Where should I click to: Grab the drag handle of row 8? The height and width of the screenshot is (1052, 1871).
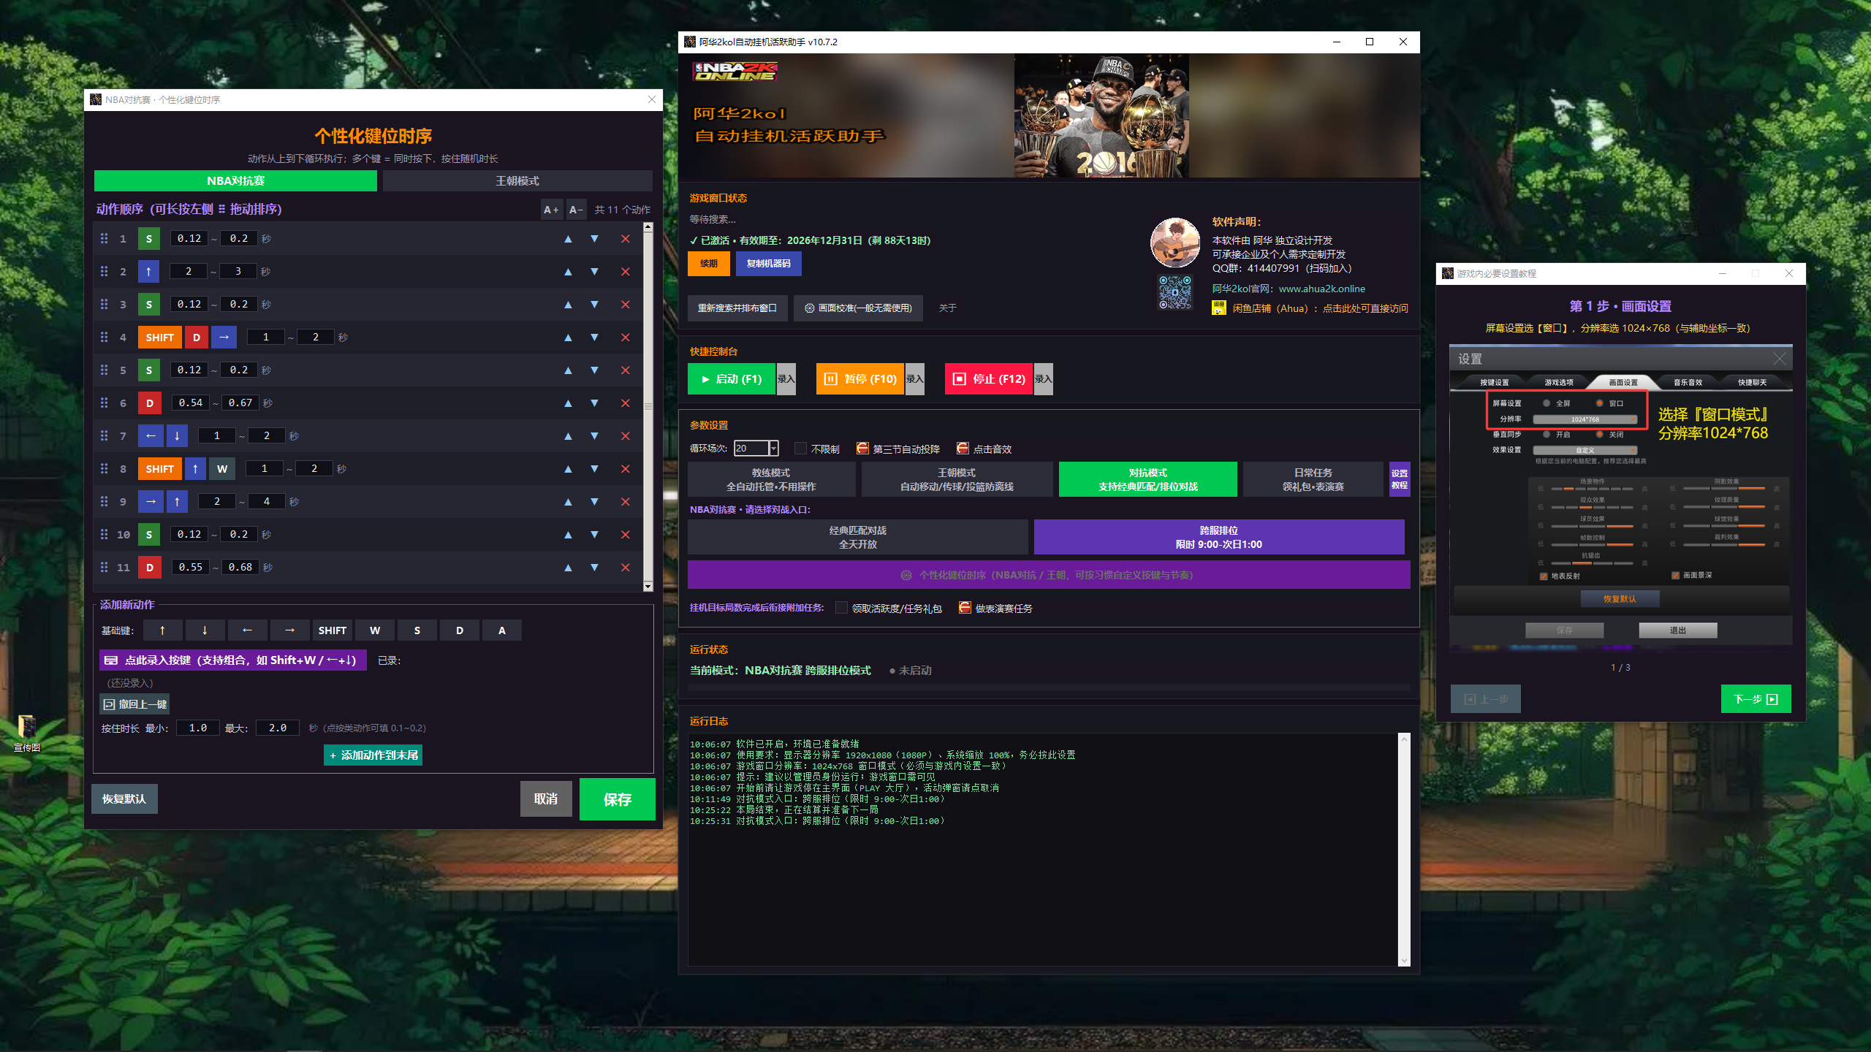pos(104,468)
